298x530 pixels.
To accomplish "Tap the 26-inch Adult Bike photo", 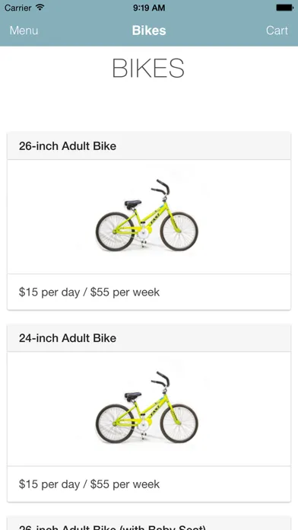I will pyautogui.click(x=147, y=216).
